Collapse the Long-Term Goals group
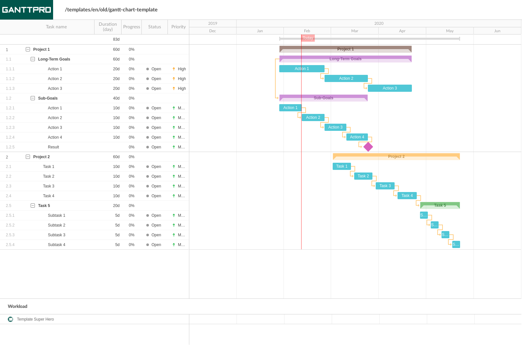Screen dimensions: 522x345 pyautogui.click(x=33, y=59)
